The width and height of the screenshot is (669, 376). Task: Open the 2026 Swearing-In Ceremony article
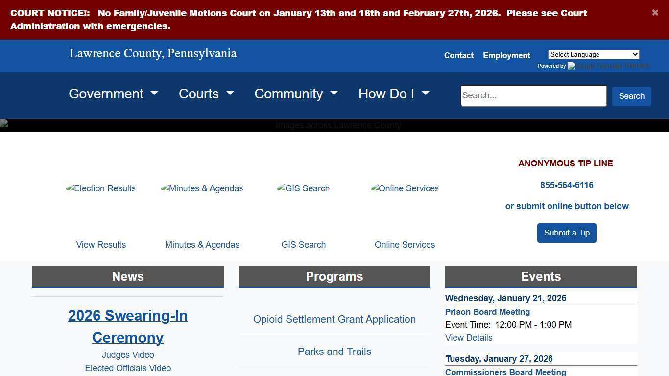[128, 326]
